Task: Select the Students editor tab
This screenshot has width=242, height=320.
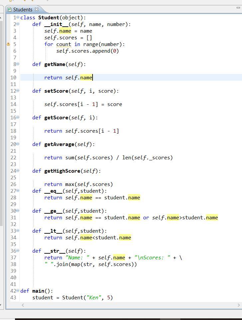Action: [x=23, y=10]
